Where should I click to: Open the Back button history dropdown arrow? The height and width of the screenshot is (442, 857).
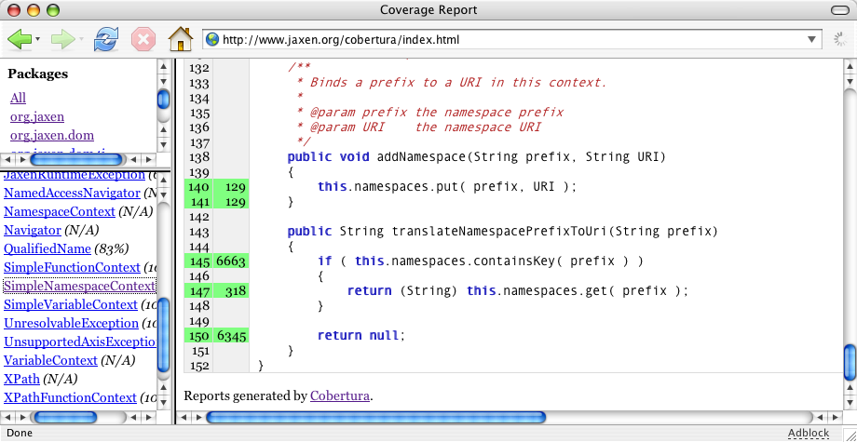(37, 40)
